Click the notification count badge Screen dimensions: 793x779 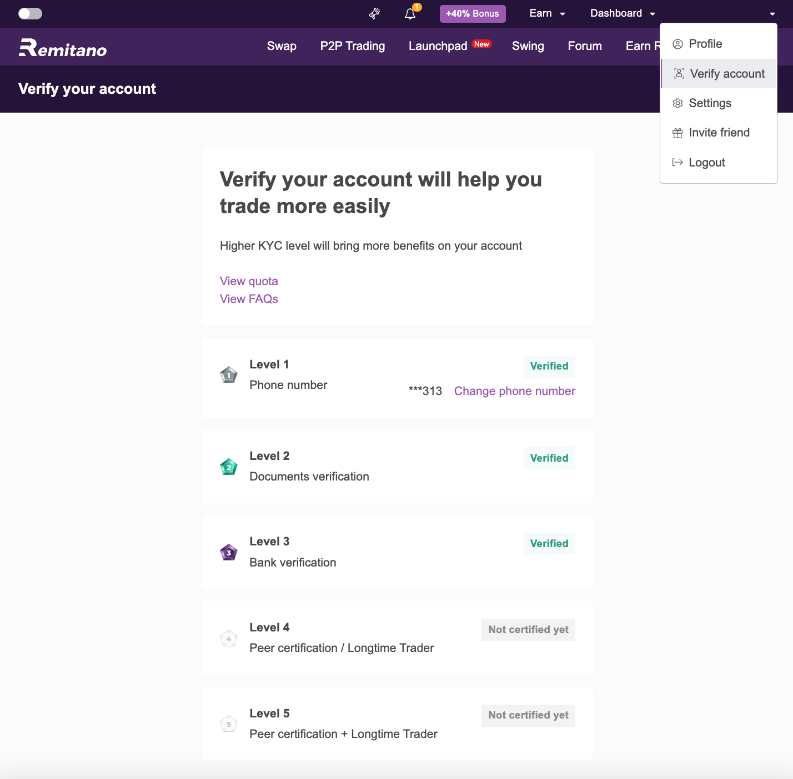coord(417,7)
